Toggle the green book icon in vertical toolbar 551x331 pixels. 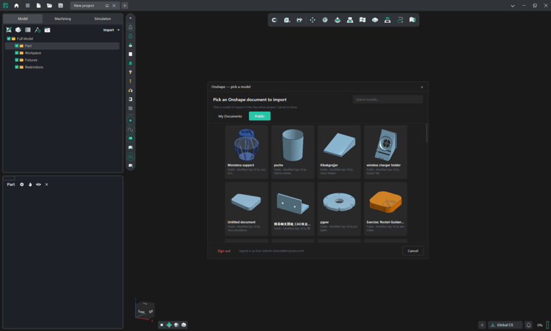(x=130, y=139)
